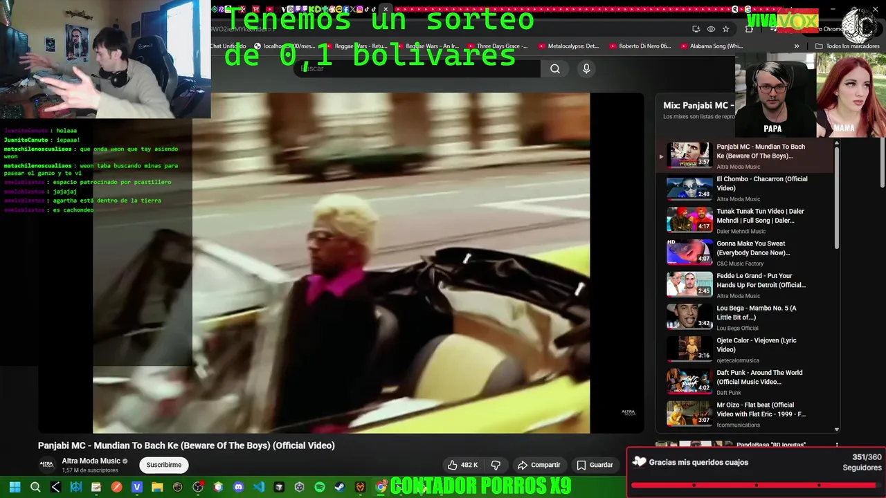The height and width of the screenshot is (498, 886).
Task: Open the purple V app in taskbar
Action: 137,487
